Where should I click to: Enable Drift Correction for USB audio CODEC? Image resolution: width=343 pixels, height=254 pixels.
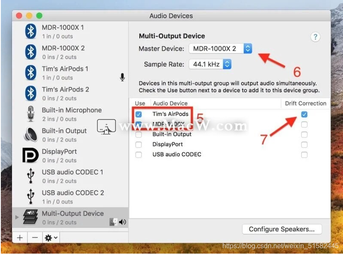click(304, 155)
